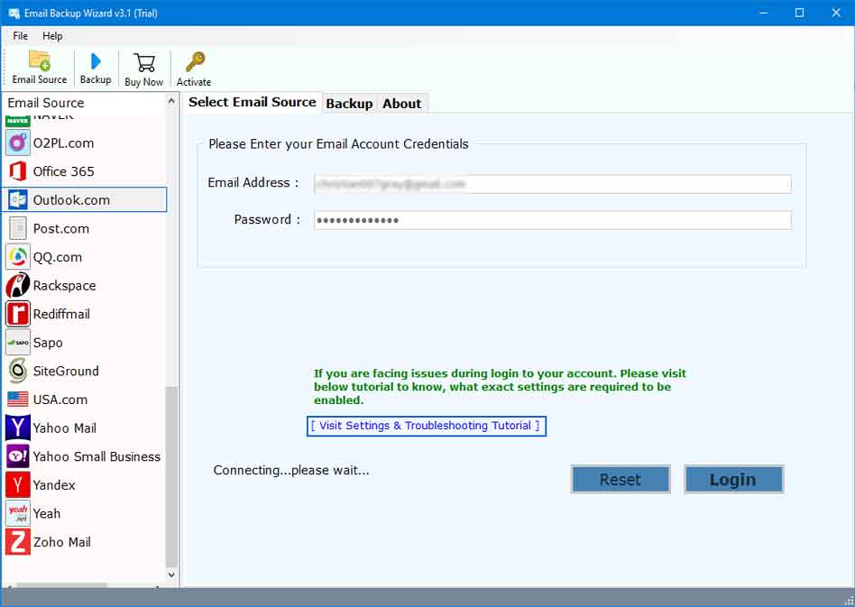Select the Rediffmail icon
855x607 pixels.
point(18,314)
